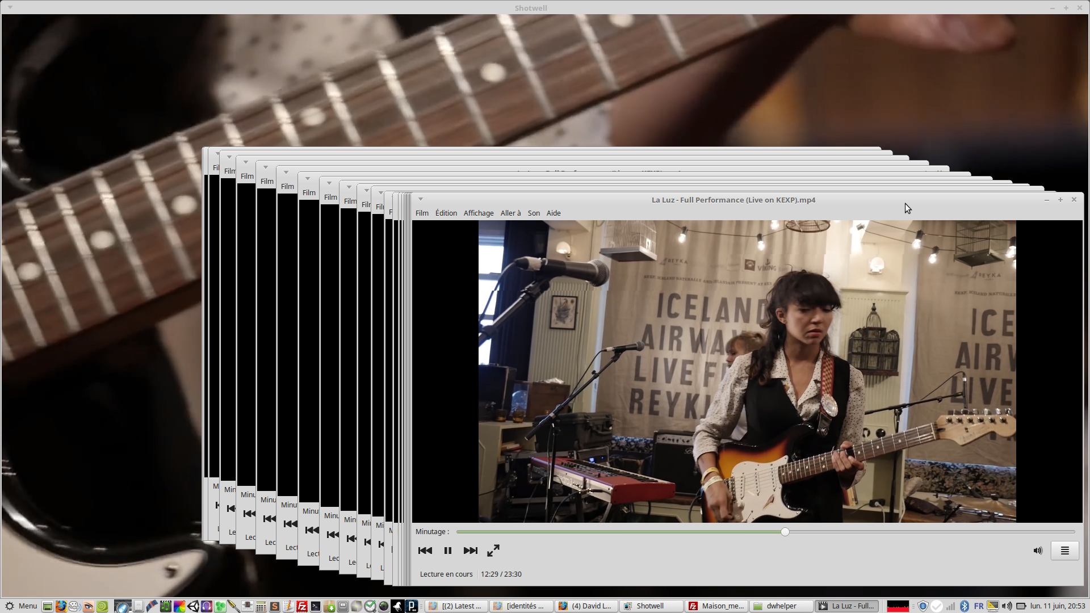This screenshot has width=1090, height=613.
Task: Skip to the next chapter or track
Action: pyautogui.click(x=470, y=551)
